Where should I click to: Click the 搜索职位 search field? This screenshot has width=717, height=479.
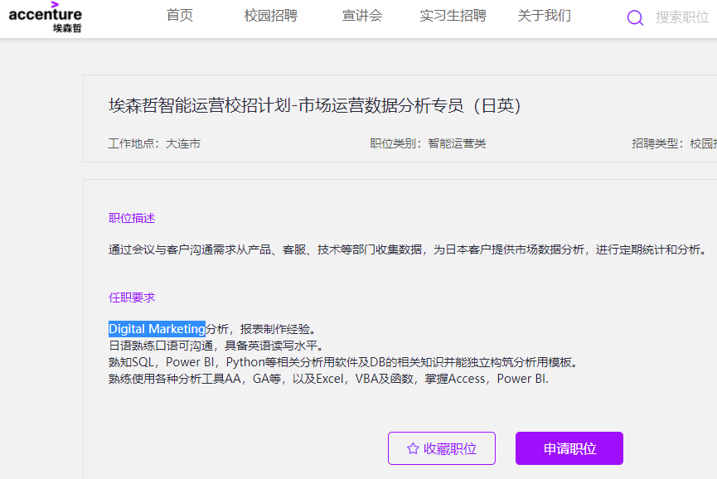pyautogui.click(x=682, y=17)
